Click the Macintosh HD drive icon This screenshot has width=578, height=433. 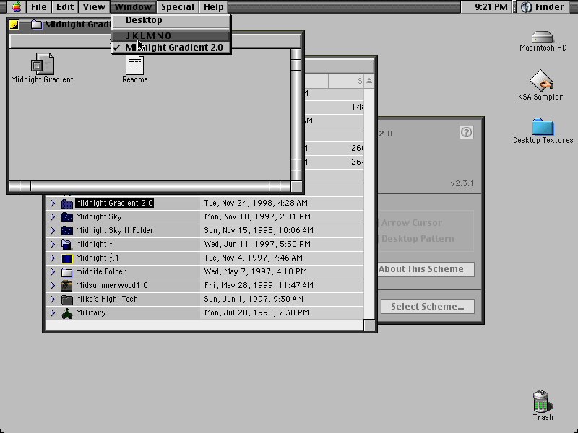(x=543, y=37)
